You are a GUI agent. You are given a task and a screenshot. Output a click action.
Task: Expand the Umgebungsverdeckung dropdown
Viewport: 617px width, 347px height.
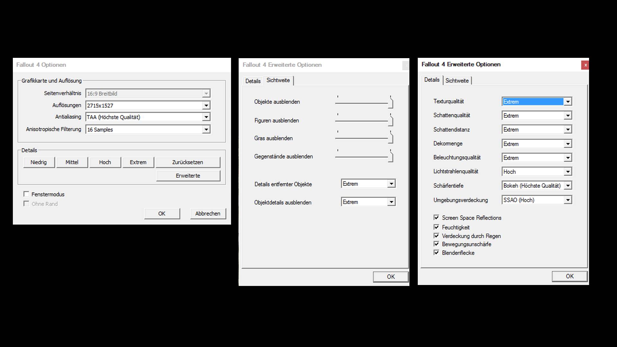537,200
